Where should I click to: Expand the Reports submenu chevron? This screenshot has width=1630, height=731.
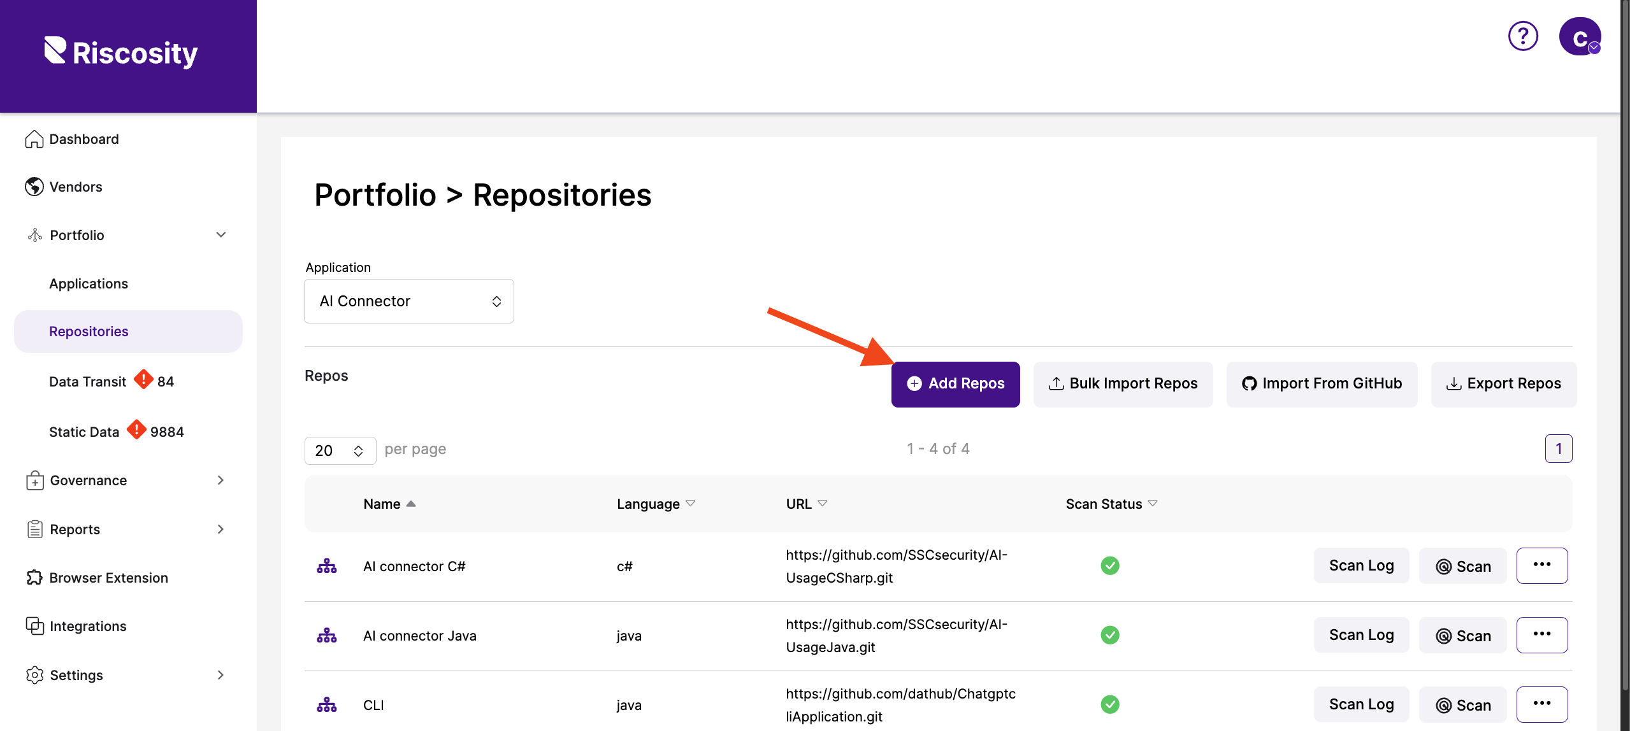220,529
